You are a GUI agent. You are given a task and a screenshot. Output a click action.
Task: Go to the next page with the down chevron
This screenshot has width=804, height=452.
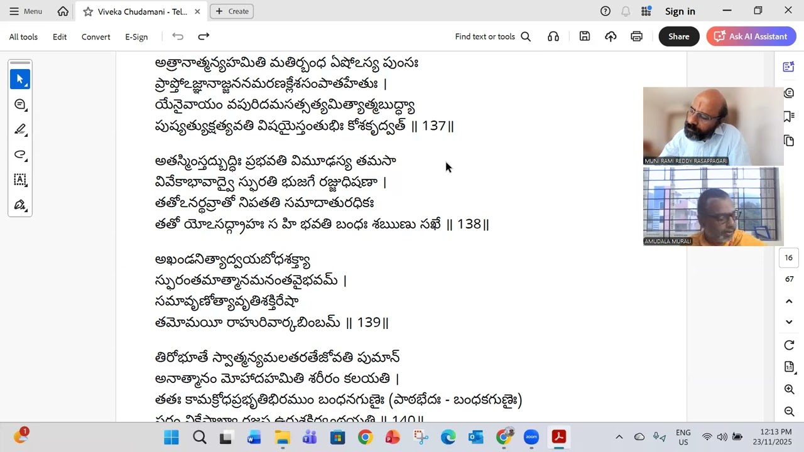[789, 322]
